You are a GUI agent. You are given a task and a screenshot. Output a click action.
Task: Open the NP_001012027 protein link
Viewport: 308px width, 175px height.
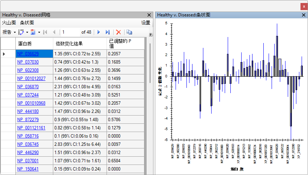(31, 79)
